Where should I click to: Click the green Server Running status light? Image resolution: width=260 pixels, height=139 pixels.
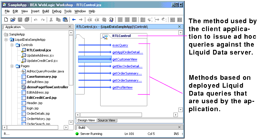(x=77, y=134)
